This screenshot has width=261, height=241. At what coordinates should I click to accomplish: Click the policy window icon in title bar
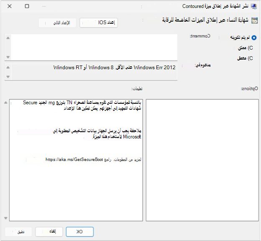pyautogui.click(x=254, y=6)
